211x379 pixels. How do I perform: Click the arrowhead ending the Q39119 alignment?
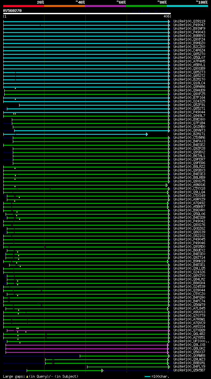(x=169, y=21)
